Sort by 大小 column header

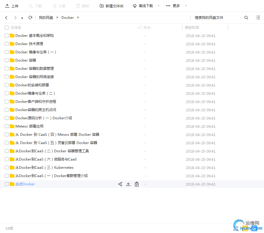coord(147,28)
